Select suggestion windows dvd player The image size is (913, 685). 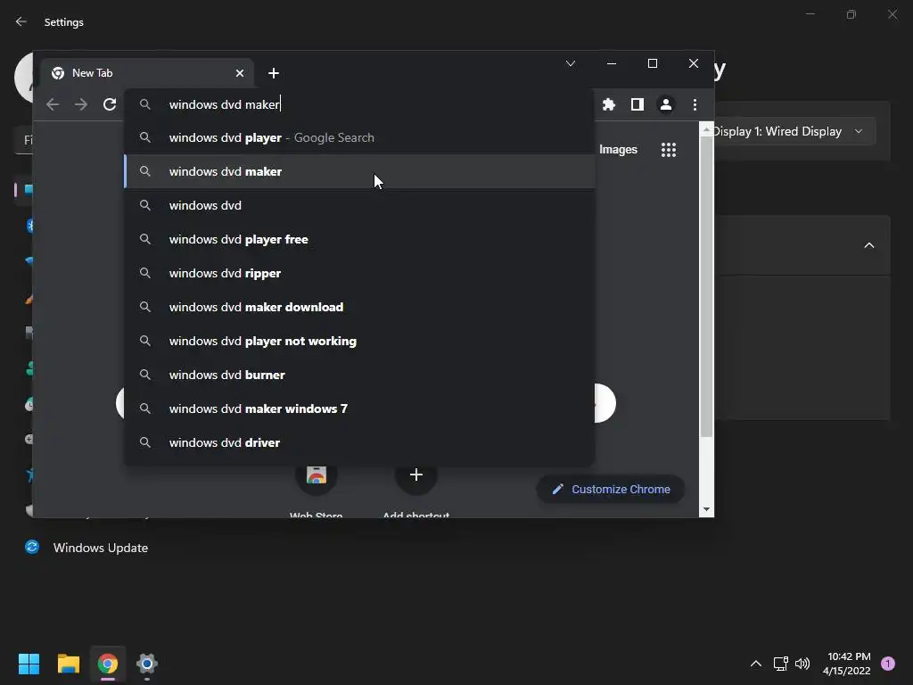click(x=360, y=137)
